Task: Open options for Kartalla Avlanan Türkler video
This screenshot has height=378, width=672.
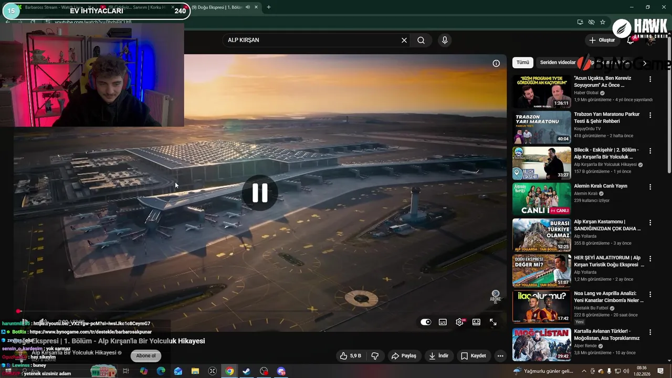Action: (650, 332)
